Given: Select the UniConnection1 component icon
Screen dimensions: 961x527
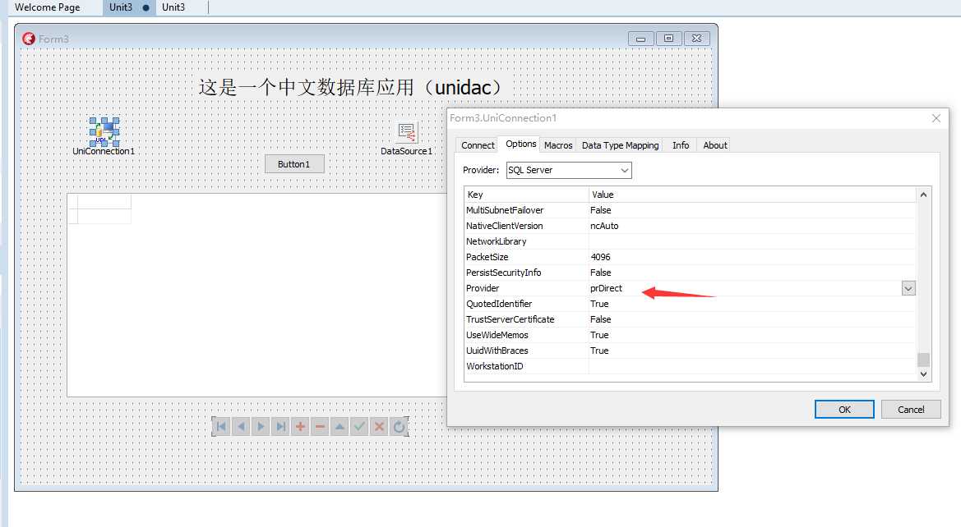Looking at the screenshot, I should [104, 131].
